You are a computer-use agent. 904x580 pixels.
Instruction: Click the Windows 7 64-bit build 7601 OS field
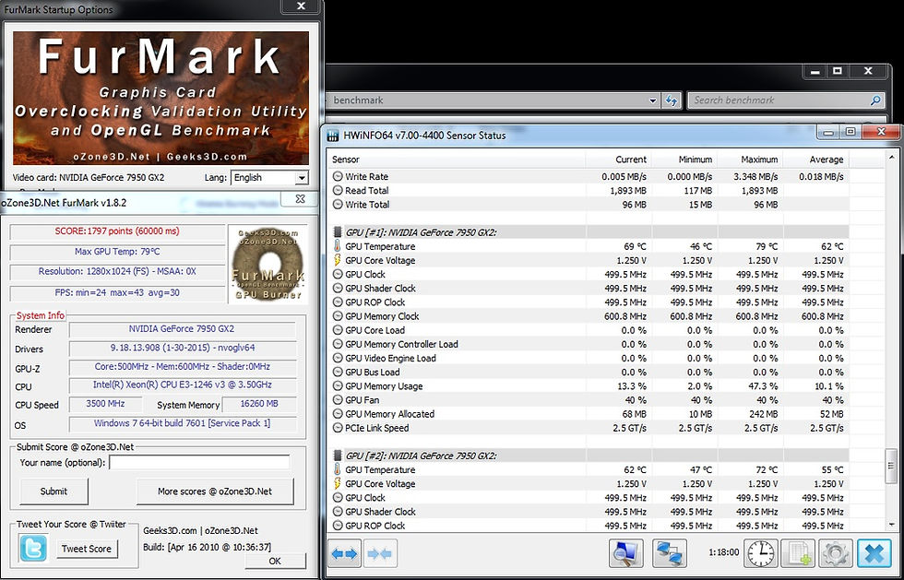pos(183,424)
